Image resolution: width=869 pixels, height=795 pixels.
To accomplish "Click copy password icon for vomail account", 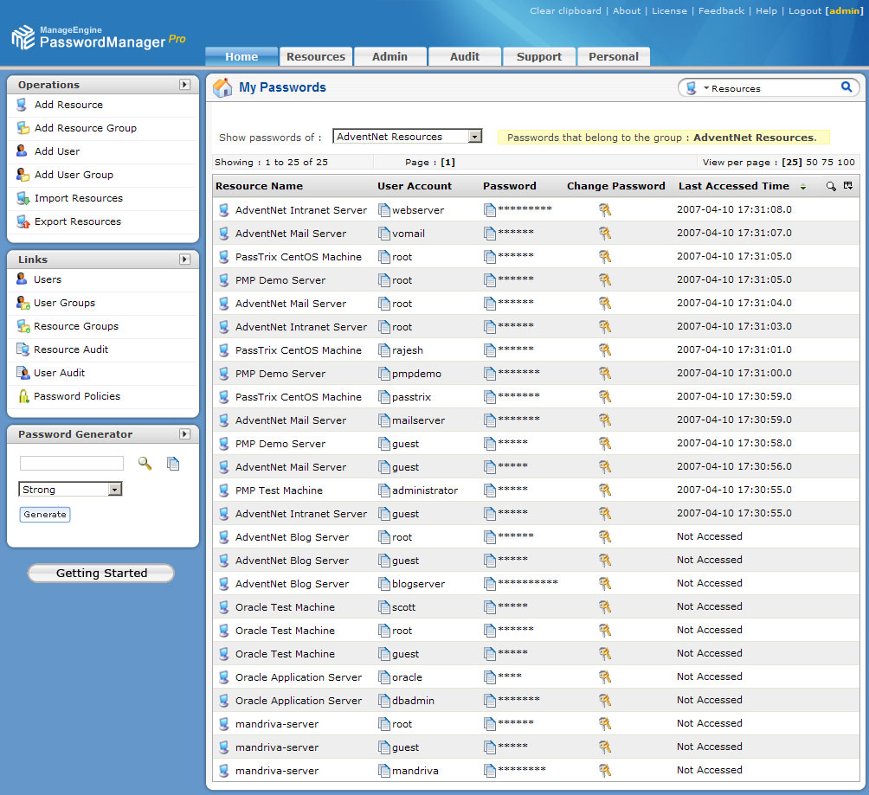I will (x=490, y=234).
